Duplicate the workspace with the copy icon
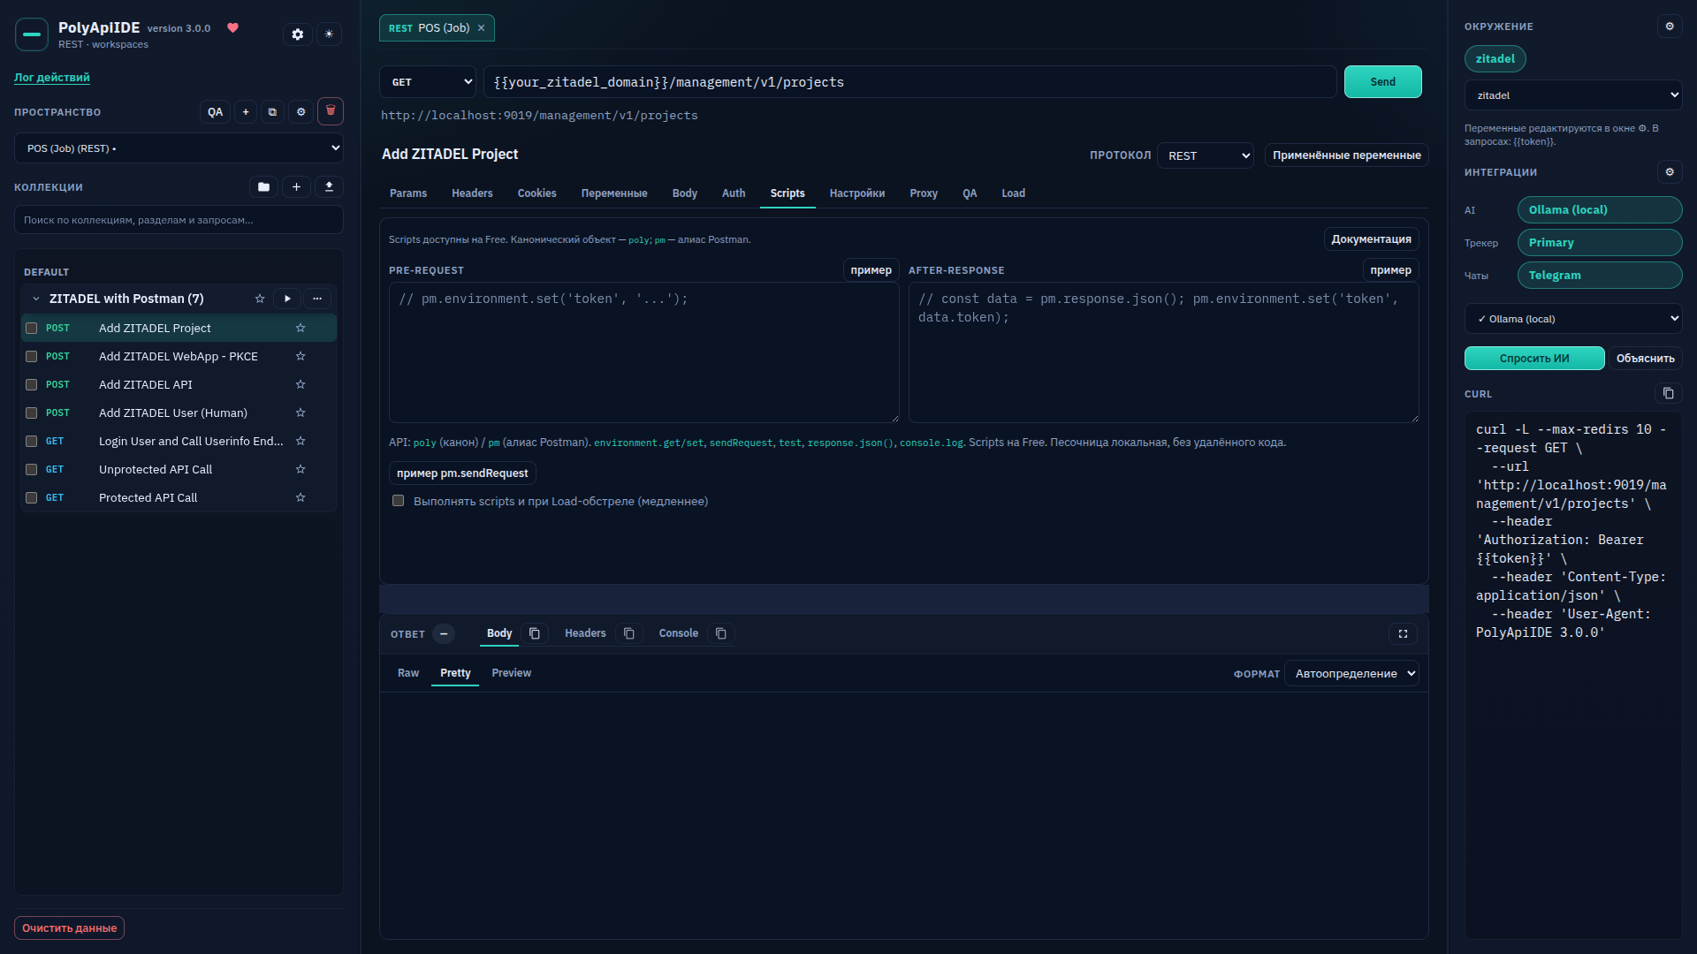 [x=272, y=112]
